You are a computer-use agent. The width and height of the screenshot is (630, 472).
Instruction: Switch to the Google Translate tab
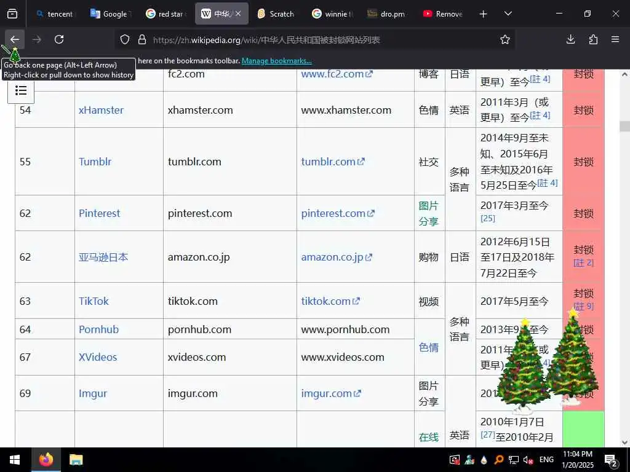tap(110, 14)
